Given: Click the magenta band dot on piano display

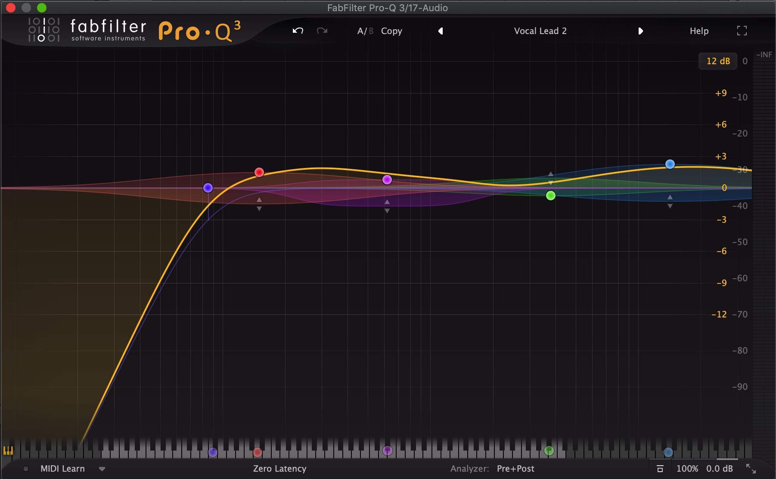Looking at the screenshot, I should coord(388,451).
